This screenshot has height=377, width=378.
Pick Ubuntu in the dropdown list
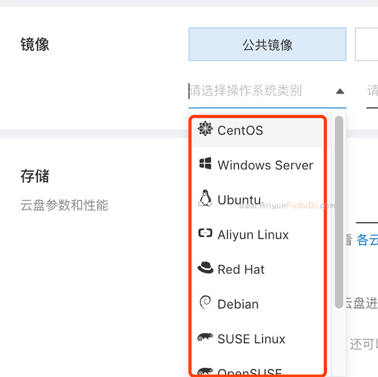[x=239, y=200]
